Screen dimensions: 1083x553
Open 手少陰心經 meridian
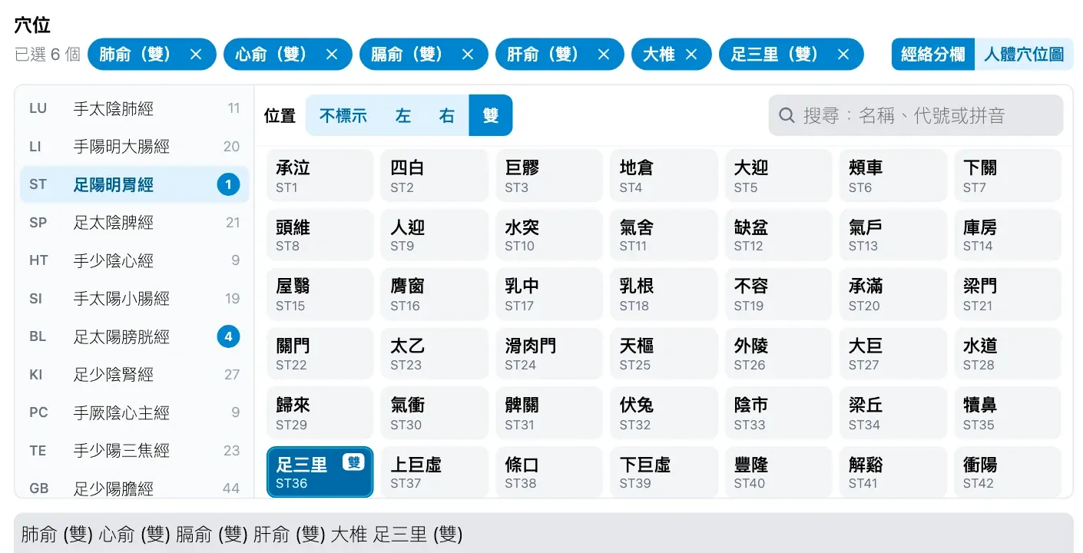click(134, 260)
